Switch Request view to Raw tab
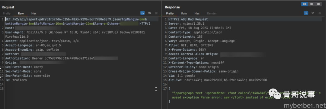This screenshot has height=109, width=326. 21,14
